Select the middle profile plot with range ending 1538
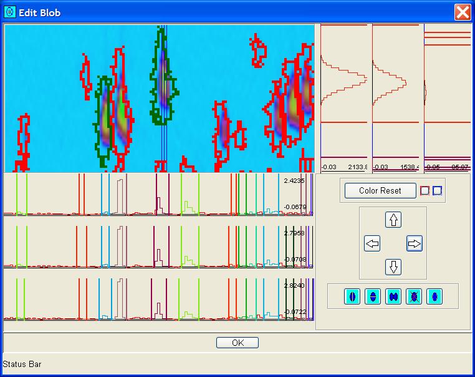The image size is (475, 377). pos(397,97)
